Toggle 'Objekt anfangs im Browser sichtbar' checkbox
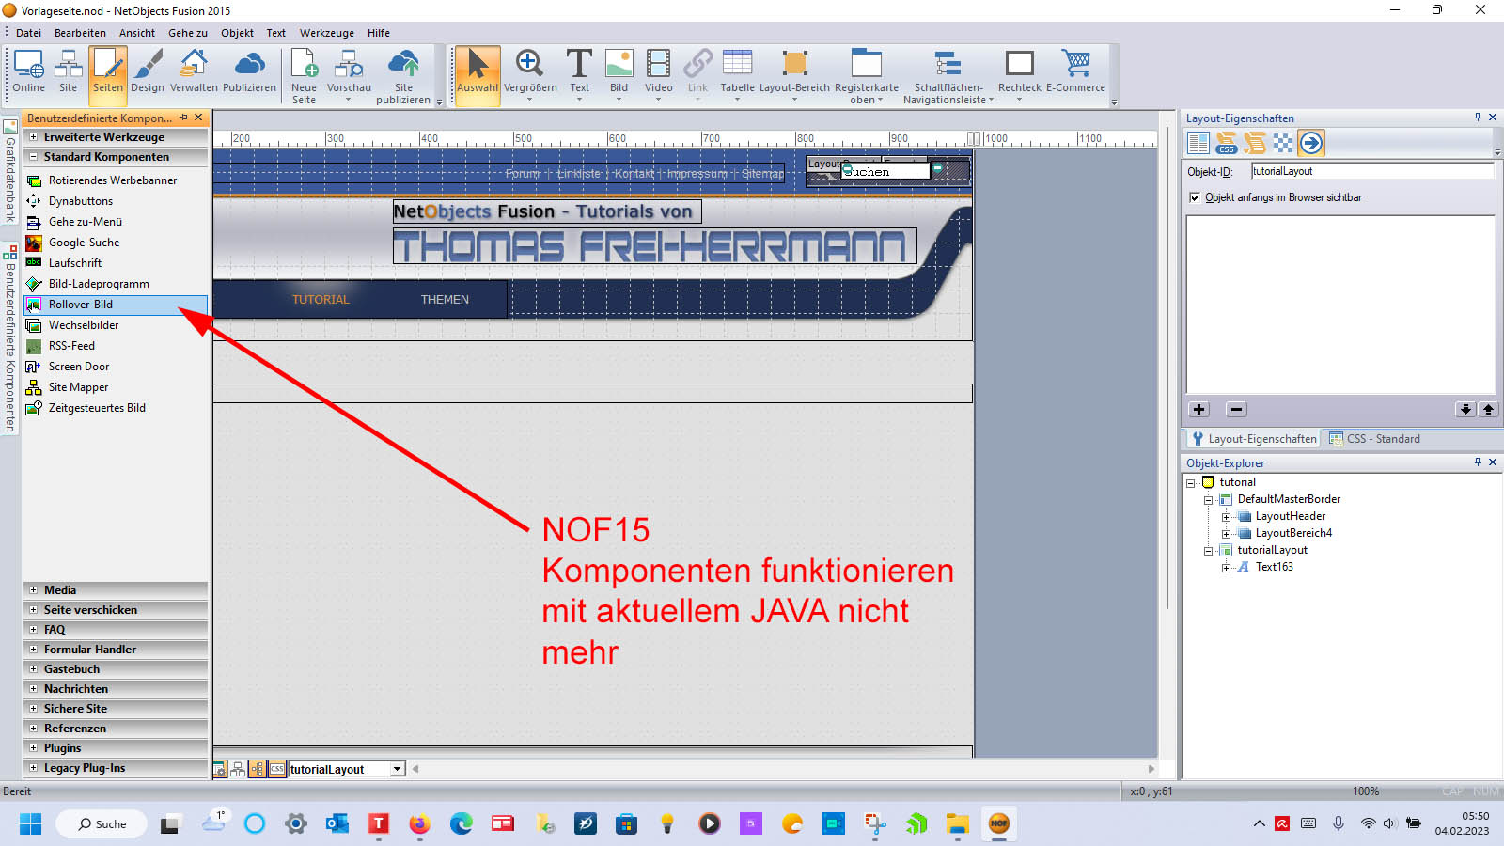 coord(1195,197)
